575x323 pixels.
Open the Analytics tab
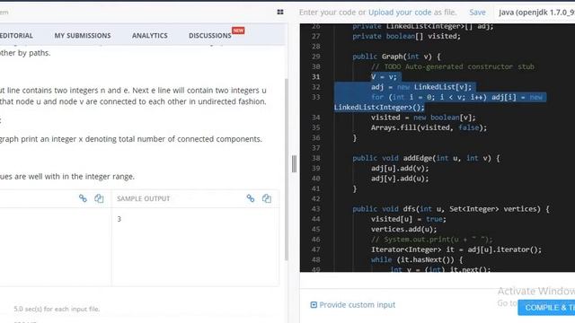(x=150, y=36)
